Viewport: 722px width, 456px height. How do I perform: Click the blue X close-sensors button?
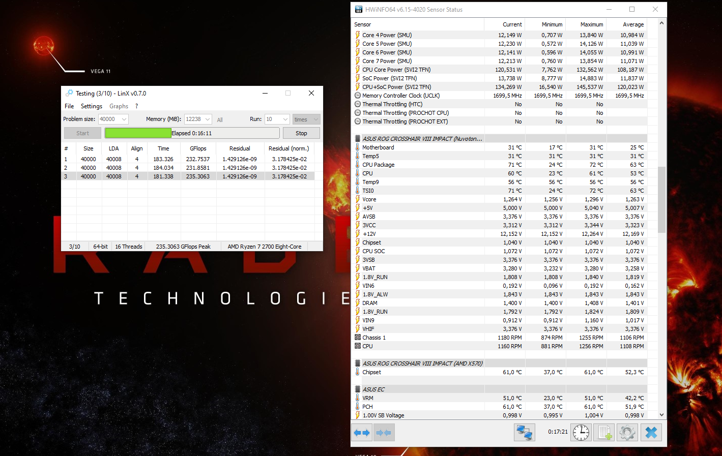(x=651, y=433)
